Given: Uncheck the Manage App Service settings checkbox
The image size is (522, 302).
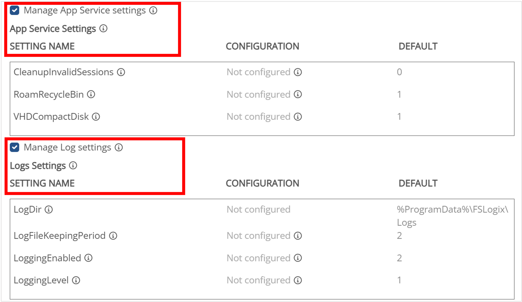Looking at the screenshot, I should [x=15, y=10].
